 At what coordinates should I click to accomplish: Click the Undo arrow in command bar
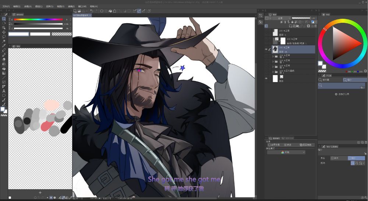click(92, 11)
